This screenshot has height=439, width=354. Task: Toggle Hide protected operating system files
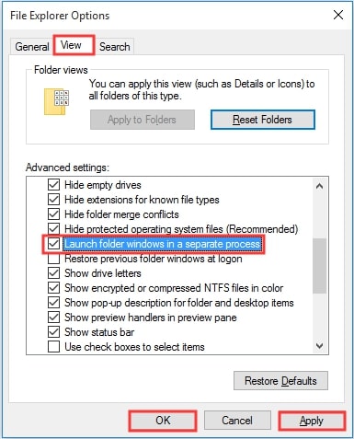point(53,229)
